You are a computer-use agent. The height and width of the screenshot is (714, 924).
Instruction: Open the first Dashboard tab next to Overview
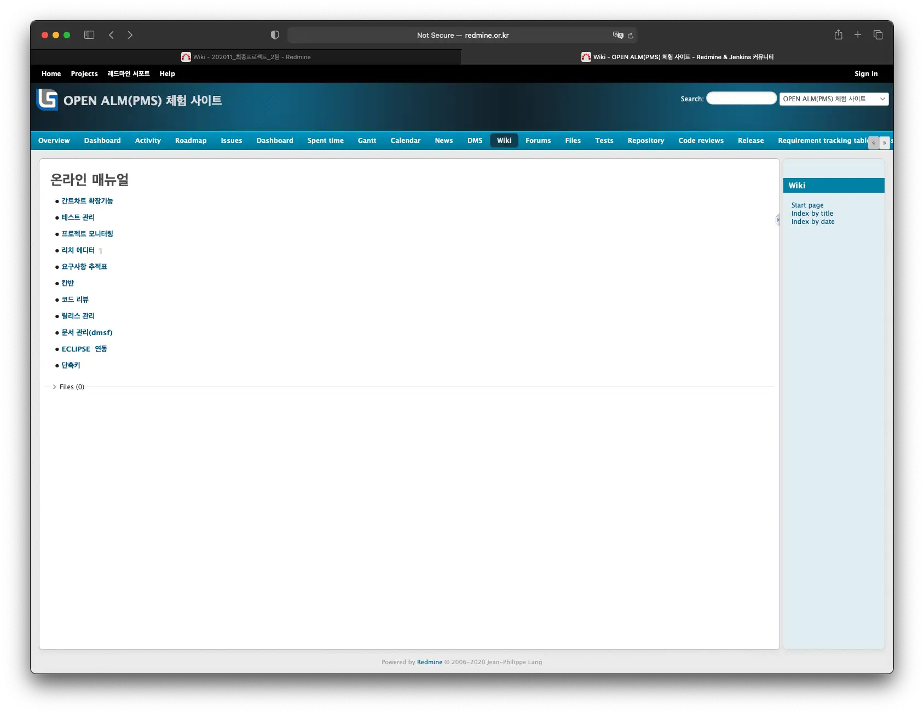(x=102, y=141)
